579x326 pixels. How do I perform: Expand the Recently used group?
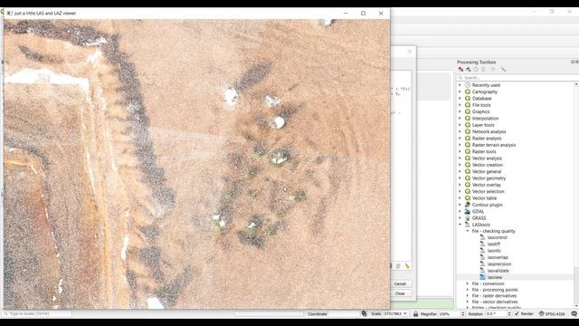click(x=460, y=85)
